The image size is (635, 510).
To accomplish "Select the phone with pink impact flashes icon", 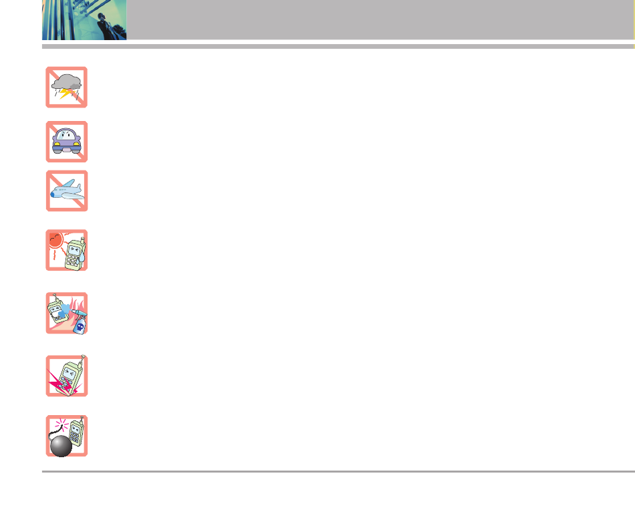I will [67, 376].
